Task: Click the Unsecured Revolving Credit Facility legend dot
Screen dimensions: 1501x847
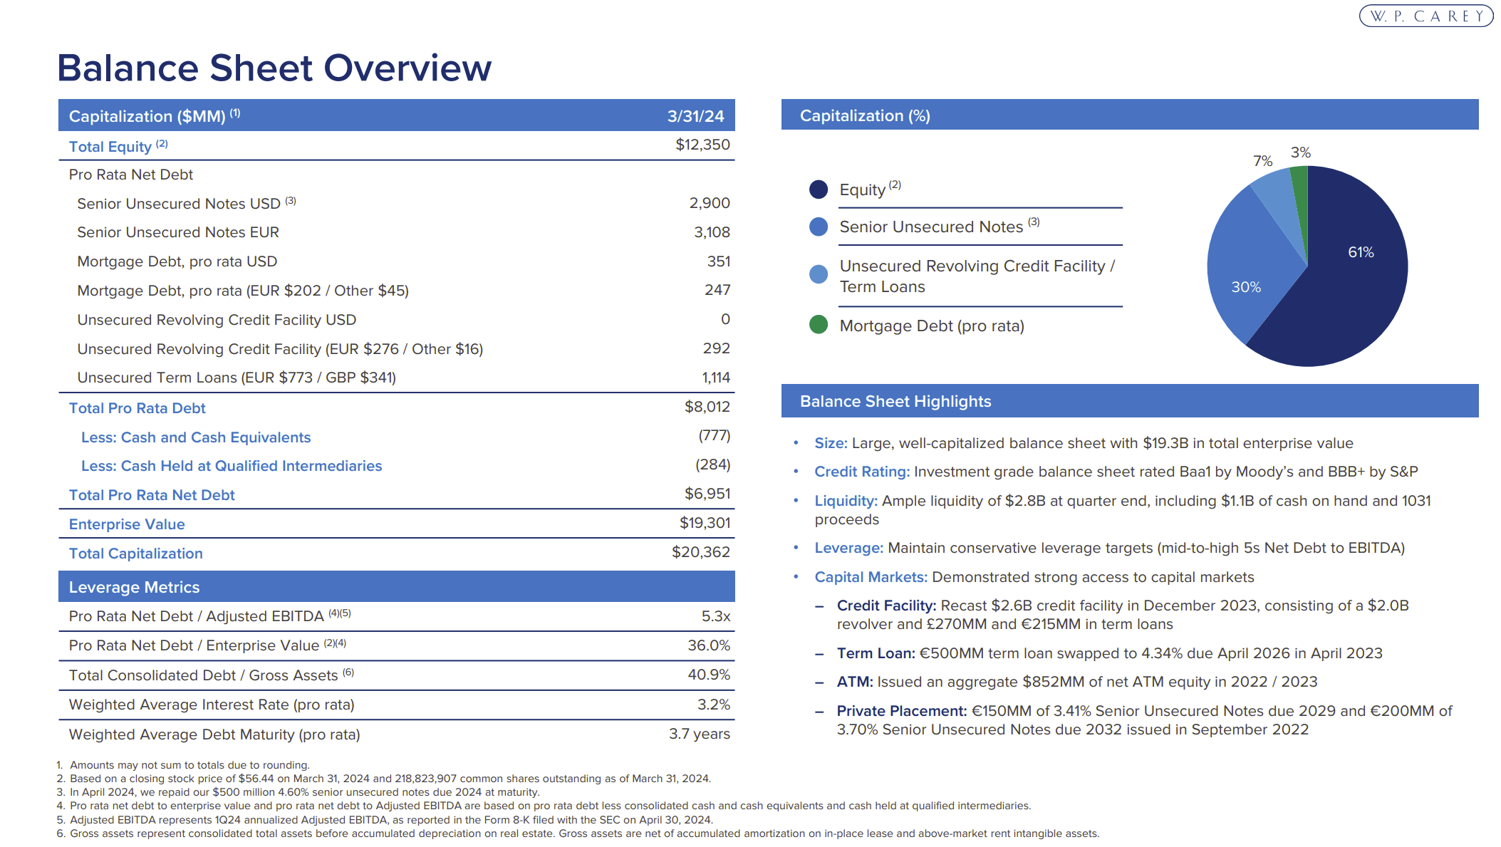Action: point(819,274)
